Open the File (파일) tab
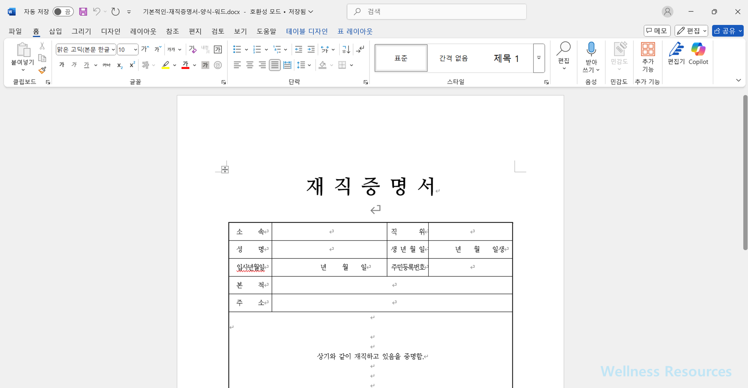 click(15, 31)
